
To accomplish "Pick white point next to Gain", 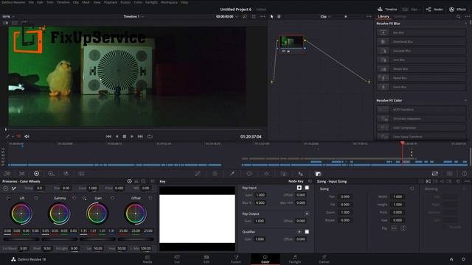I will [x=84, y=198].
